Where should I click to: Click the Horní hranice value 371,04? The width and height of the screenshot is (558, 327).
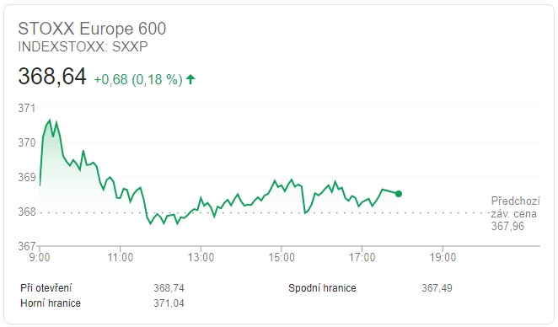[x=169, y=303]
